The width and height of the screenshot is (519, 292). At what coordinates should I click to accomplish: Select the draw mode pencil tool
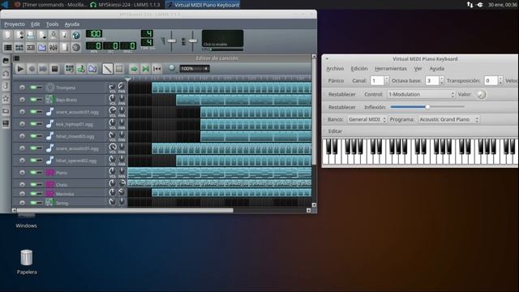click(x=107, y=69)
